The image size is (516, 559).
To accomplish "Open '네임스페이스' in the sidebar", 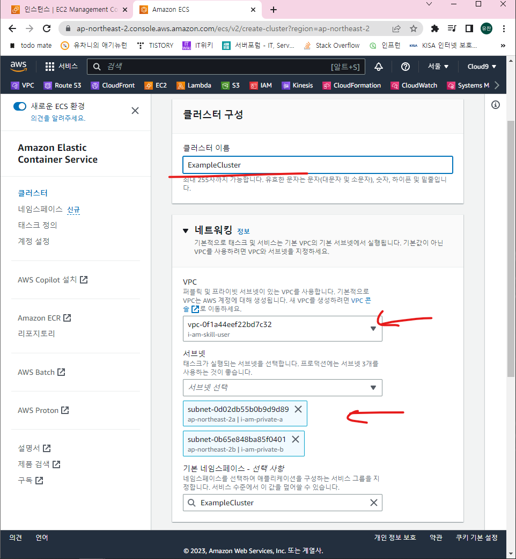I will coord(40,209).
